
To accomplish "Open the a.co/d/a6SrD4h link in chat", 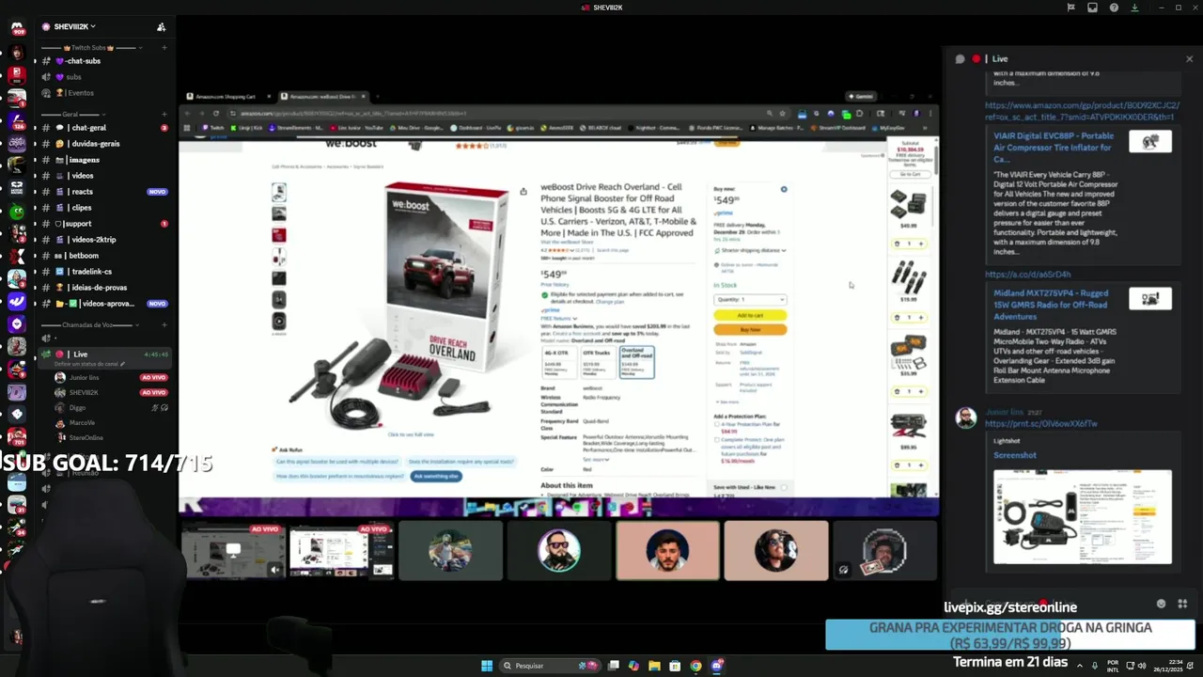I will (x=1027, y=275).
